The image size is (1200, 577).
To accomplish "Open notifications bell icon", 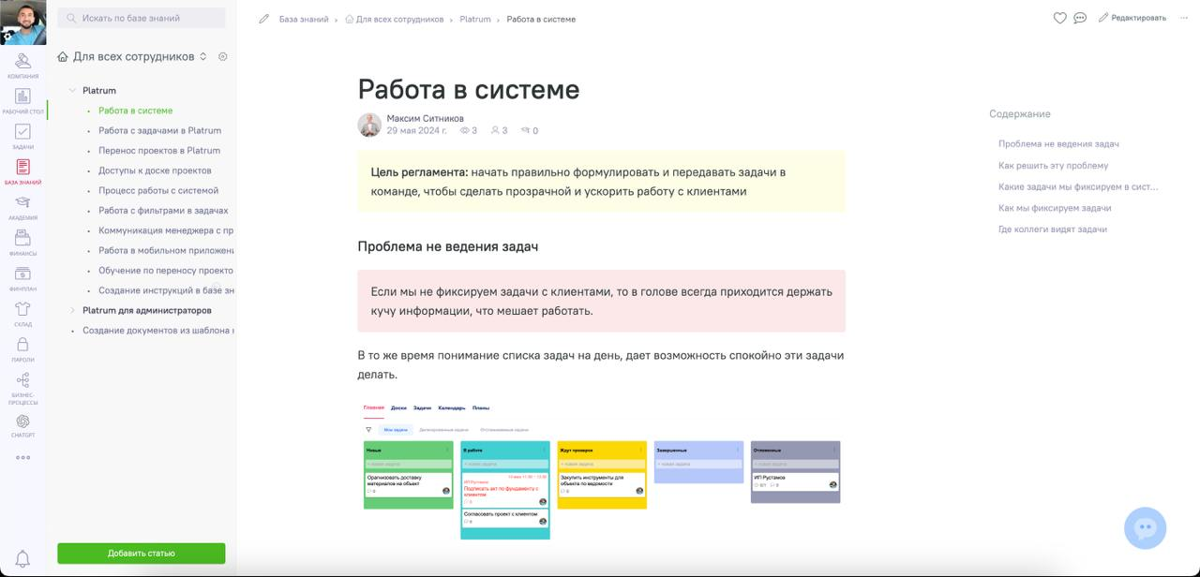I will pos(23,558).
